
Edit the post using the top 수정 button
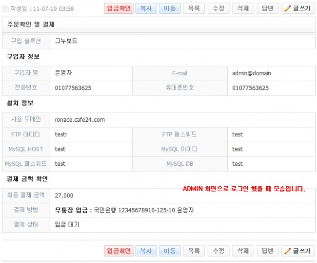click(218, 8)
